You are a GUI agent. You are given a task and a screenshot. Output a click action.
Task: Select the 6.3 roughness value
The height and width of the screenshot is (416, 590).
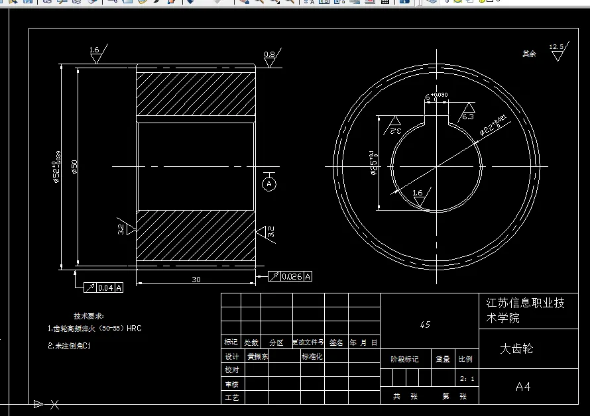(x=468, y=117)
